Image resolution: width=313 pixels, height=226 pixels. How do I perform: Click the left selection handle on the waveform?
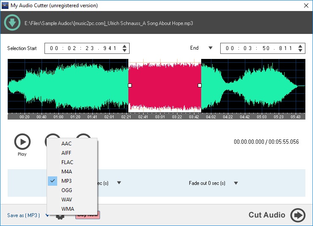(x=130, y=86)
